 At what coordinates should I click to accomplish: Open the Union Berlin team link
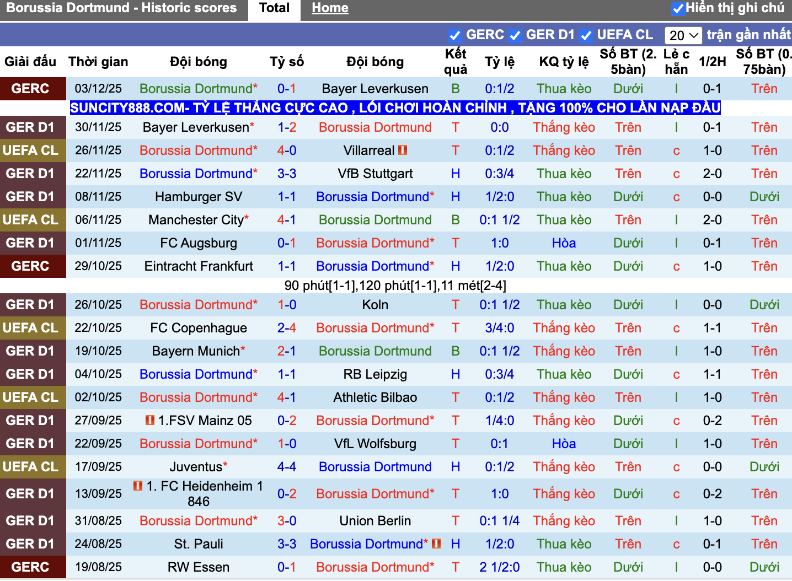point(375,521)
